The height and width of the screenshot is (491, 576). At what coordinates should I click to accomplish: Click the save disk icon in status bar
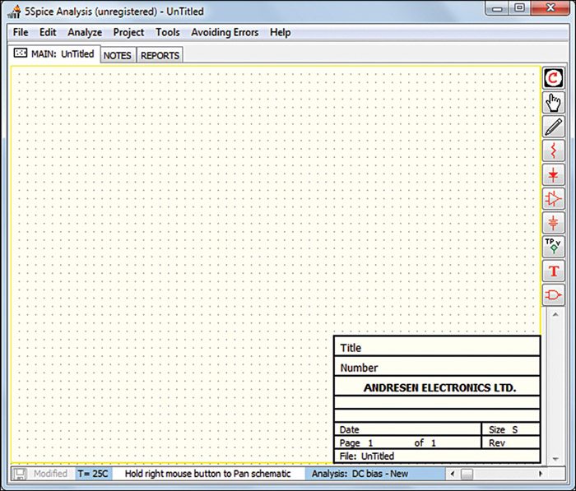click(x=21, y=475)
